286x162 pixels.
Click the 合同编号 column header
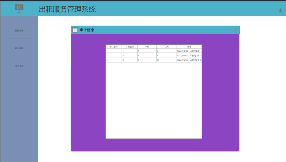coord(130,47)
